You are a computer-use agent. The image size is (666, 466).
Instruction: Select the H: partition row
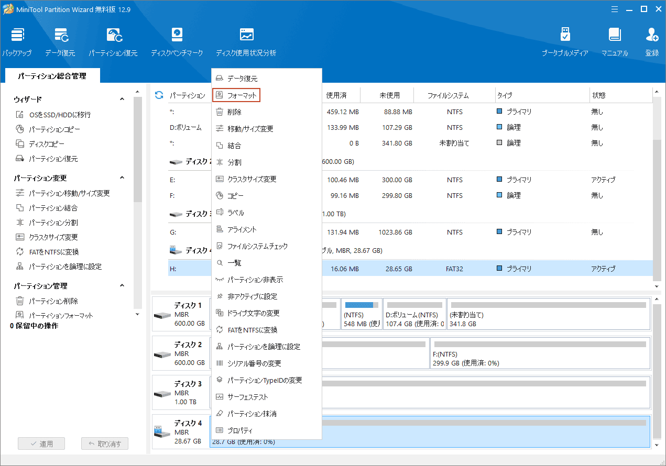(x=410, y=269)
